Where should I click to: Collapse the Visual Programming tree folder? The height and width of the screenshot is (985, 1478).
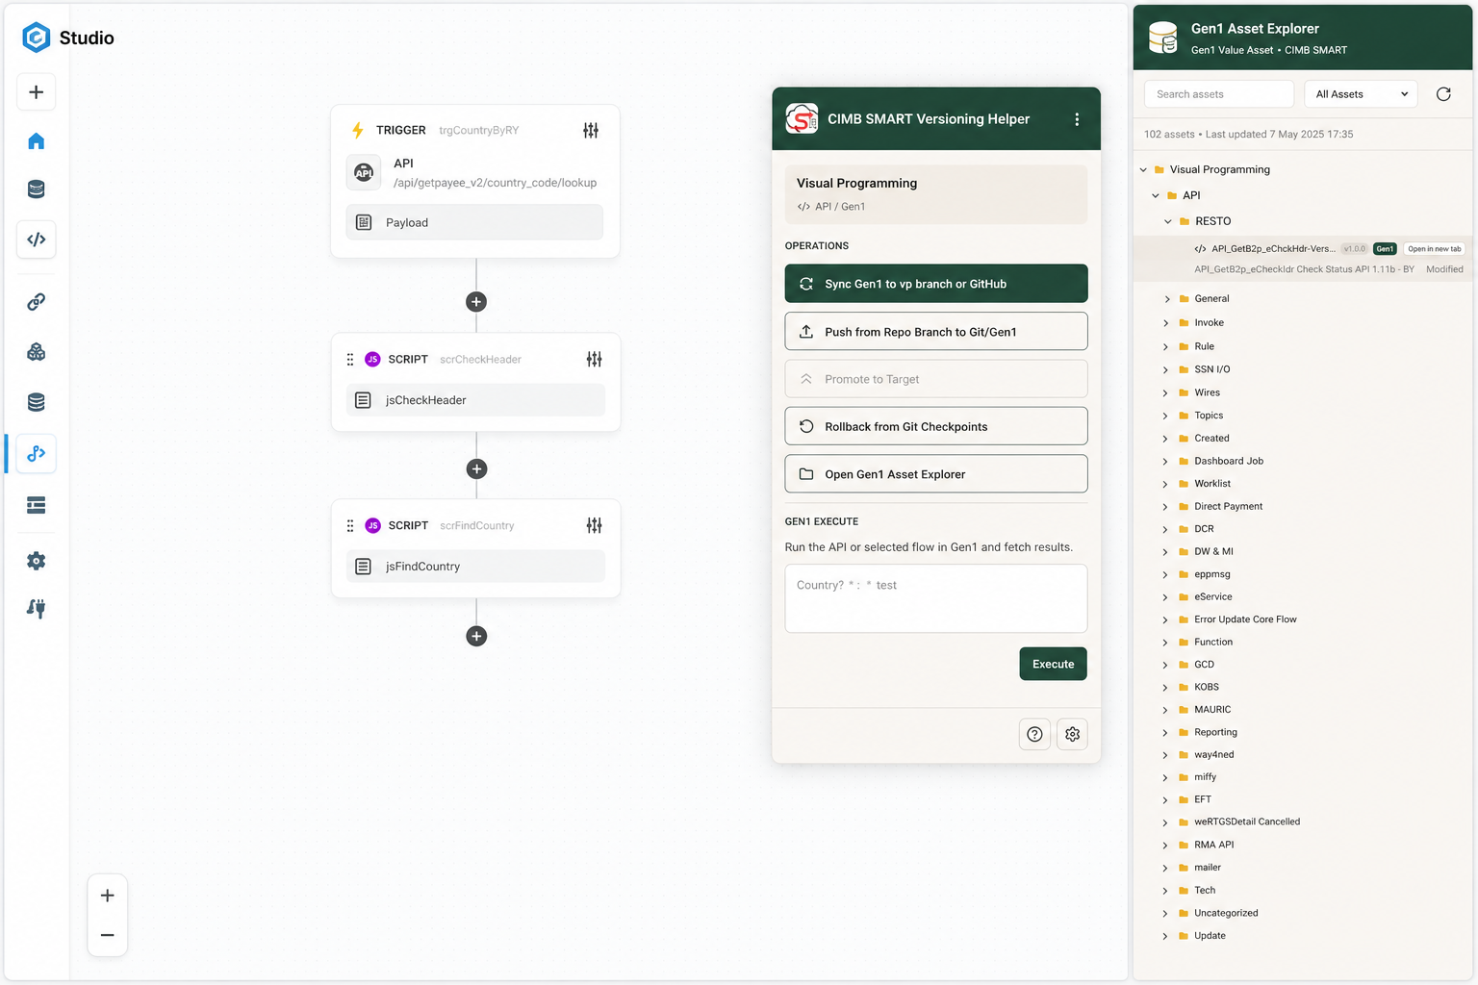[x=1143, y=169]
